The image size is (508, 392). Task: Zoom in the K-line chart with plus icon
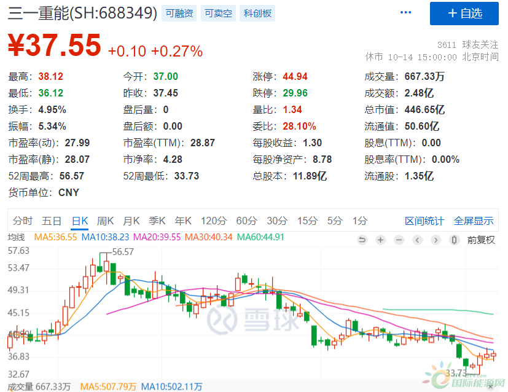(x=381, y=240)
